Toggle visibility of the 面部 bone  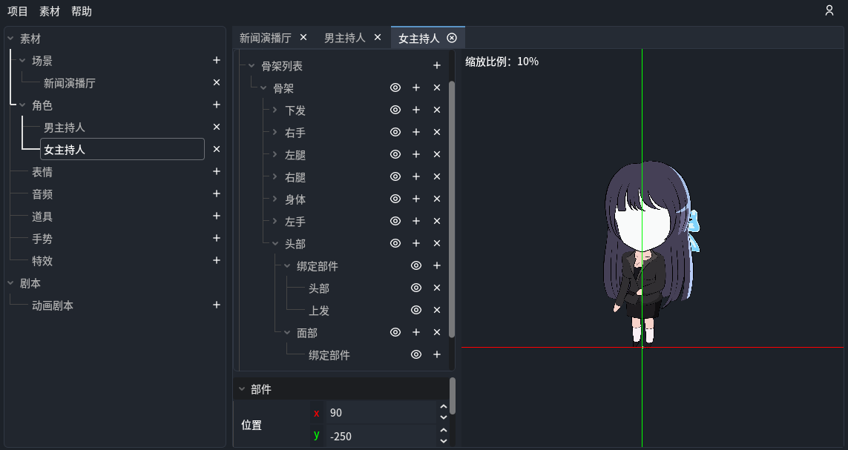point(395,332)
